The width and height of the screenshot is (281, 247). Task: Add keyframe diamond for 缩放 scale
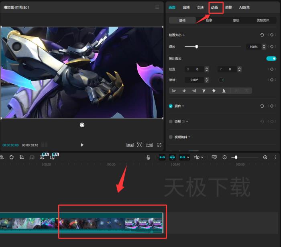[272, 47]
